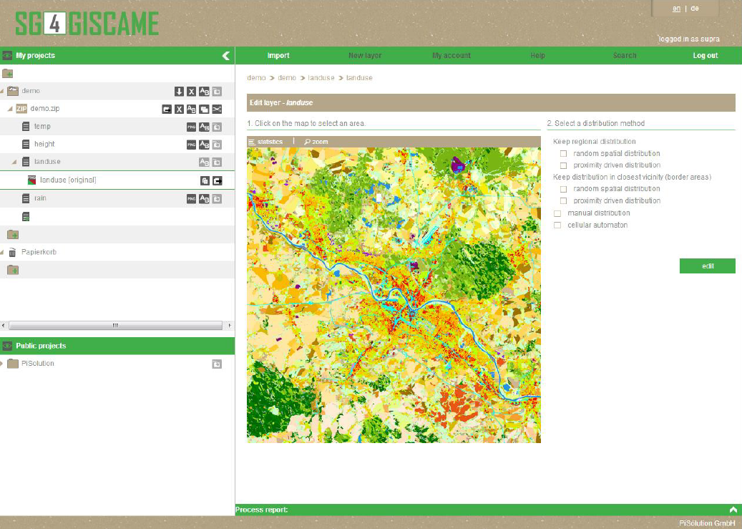Delete the demo project with X icon

(x=191, y=92)
